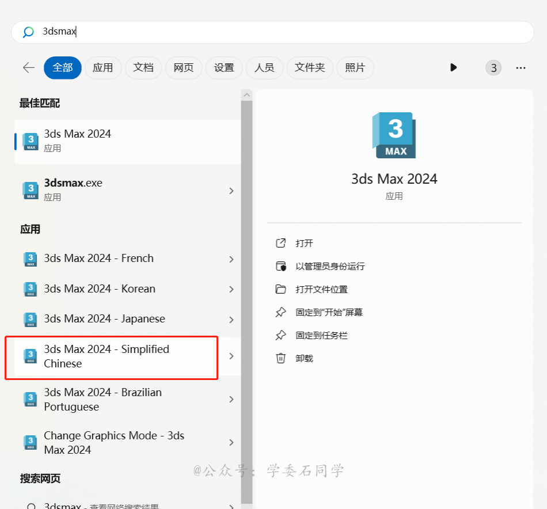Screen dimensions: 547x509
Task: Select the 应用 filter tab
Action: 103,68
